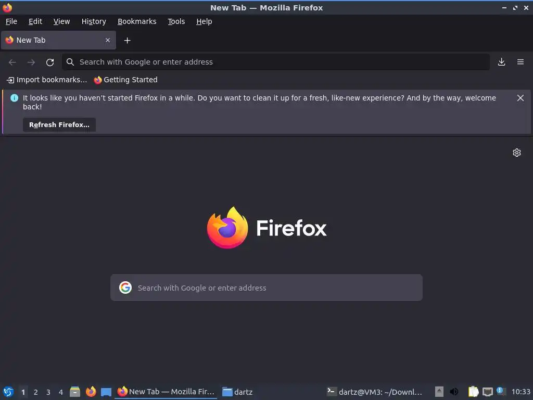Screen dimensions: 533x400
Task: Open the Bookmarks menu
Action: 137,21
